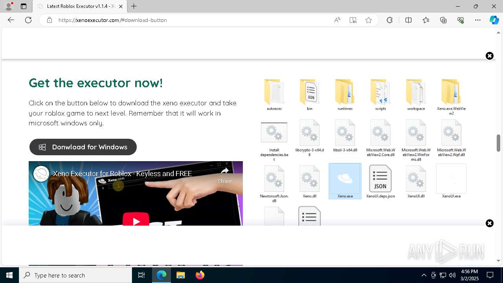
Task: Click Share on the YouTube video
Action: [x=225, y=176]
